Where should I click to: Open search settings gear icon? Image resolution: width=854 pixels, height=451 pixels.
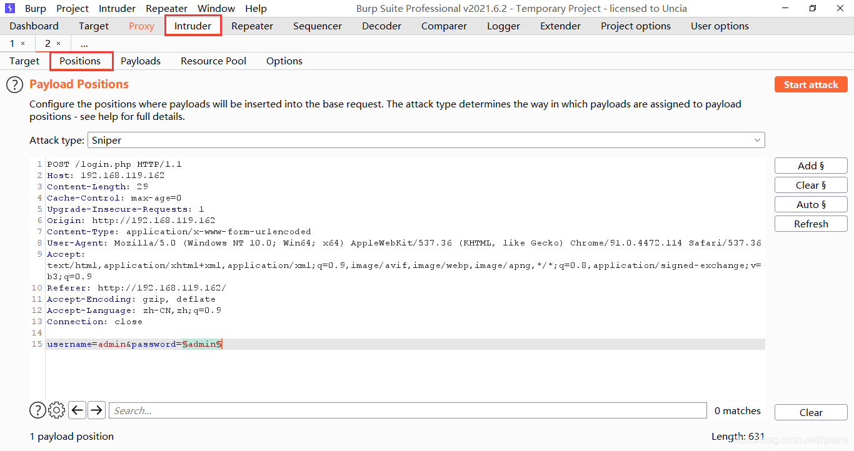pos(56,410)
